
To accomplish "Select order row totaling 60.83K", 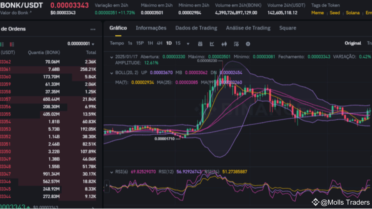I will pyautogui.click(x=48, y=122).
